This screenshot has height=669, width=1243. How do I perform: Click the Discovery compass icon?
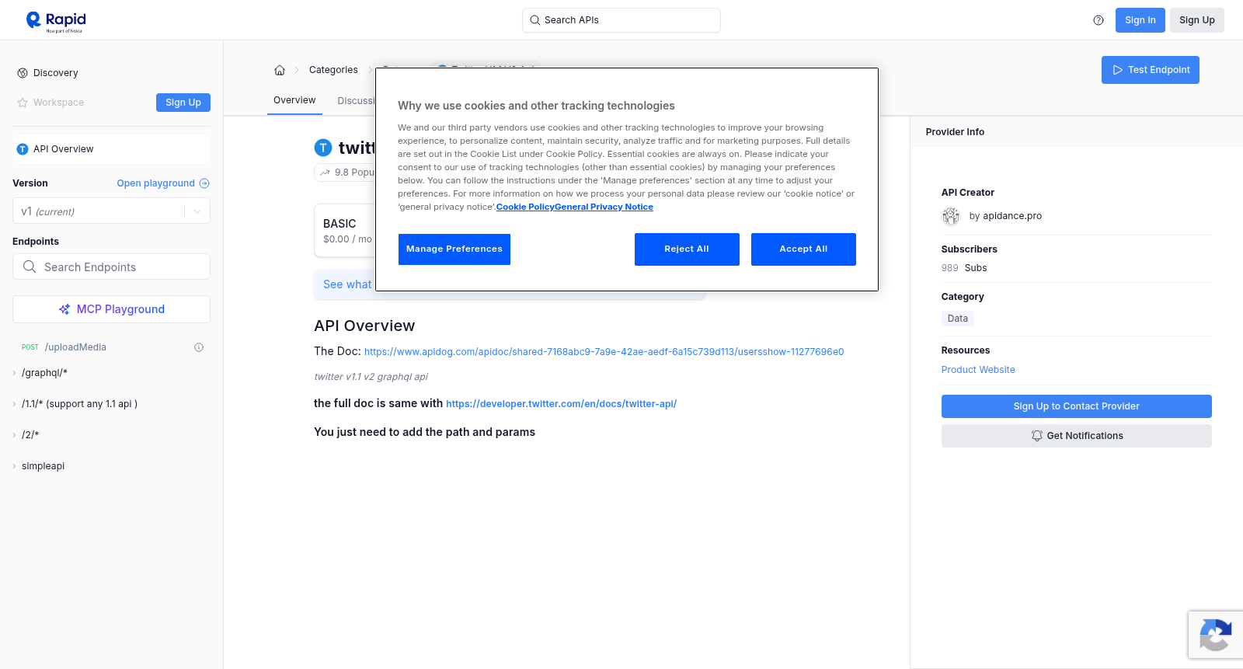click(23, 73)
